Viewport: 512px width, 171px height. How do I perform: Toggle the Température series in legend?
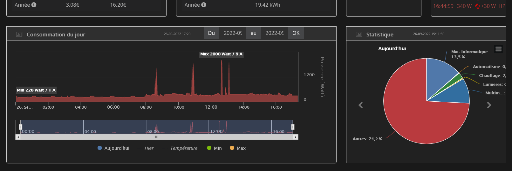pos(183,148)
